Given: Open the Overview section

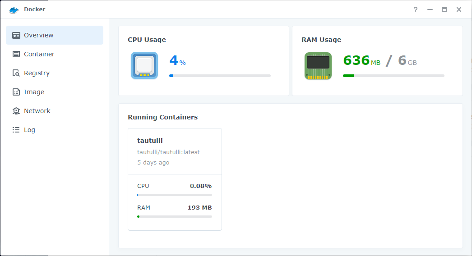Looking at the screenshot, I should click(x=55, y=35).
